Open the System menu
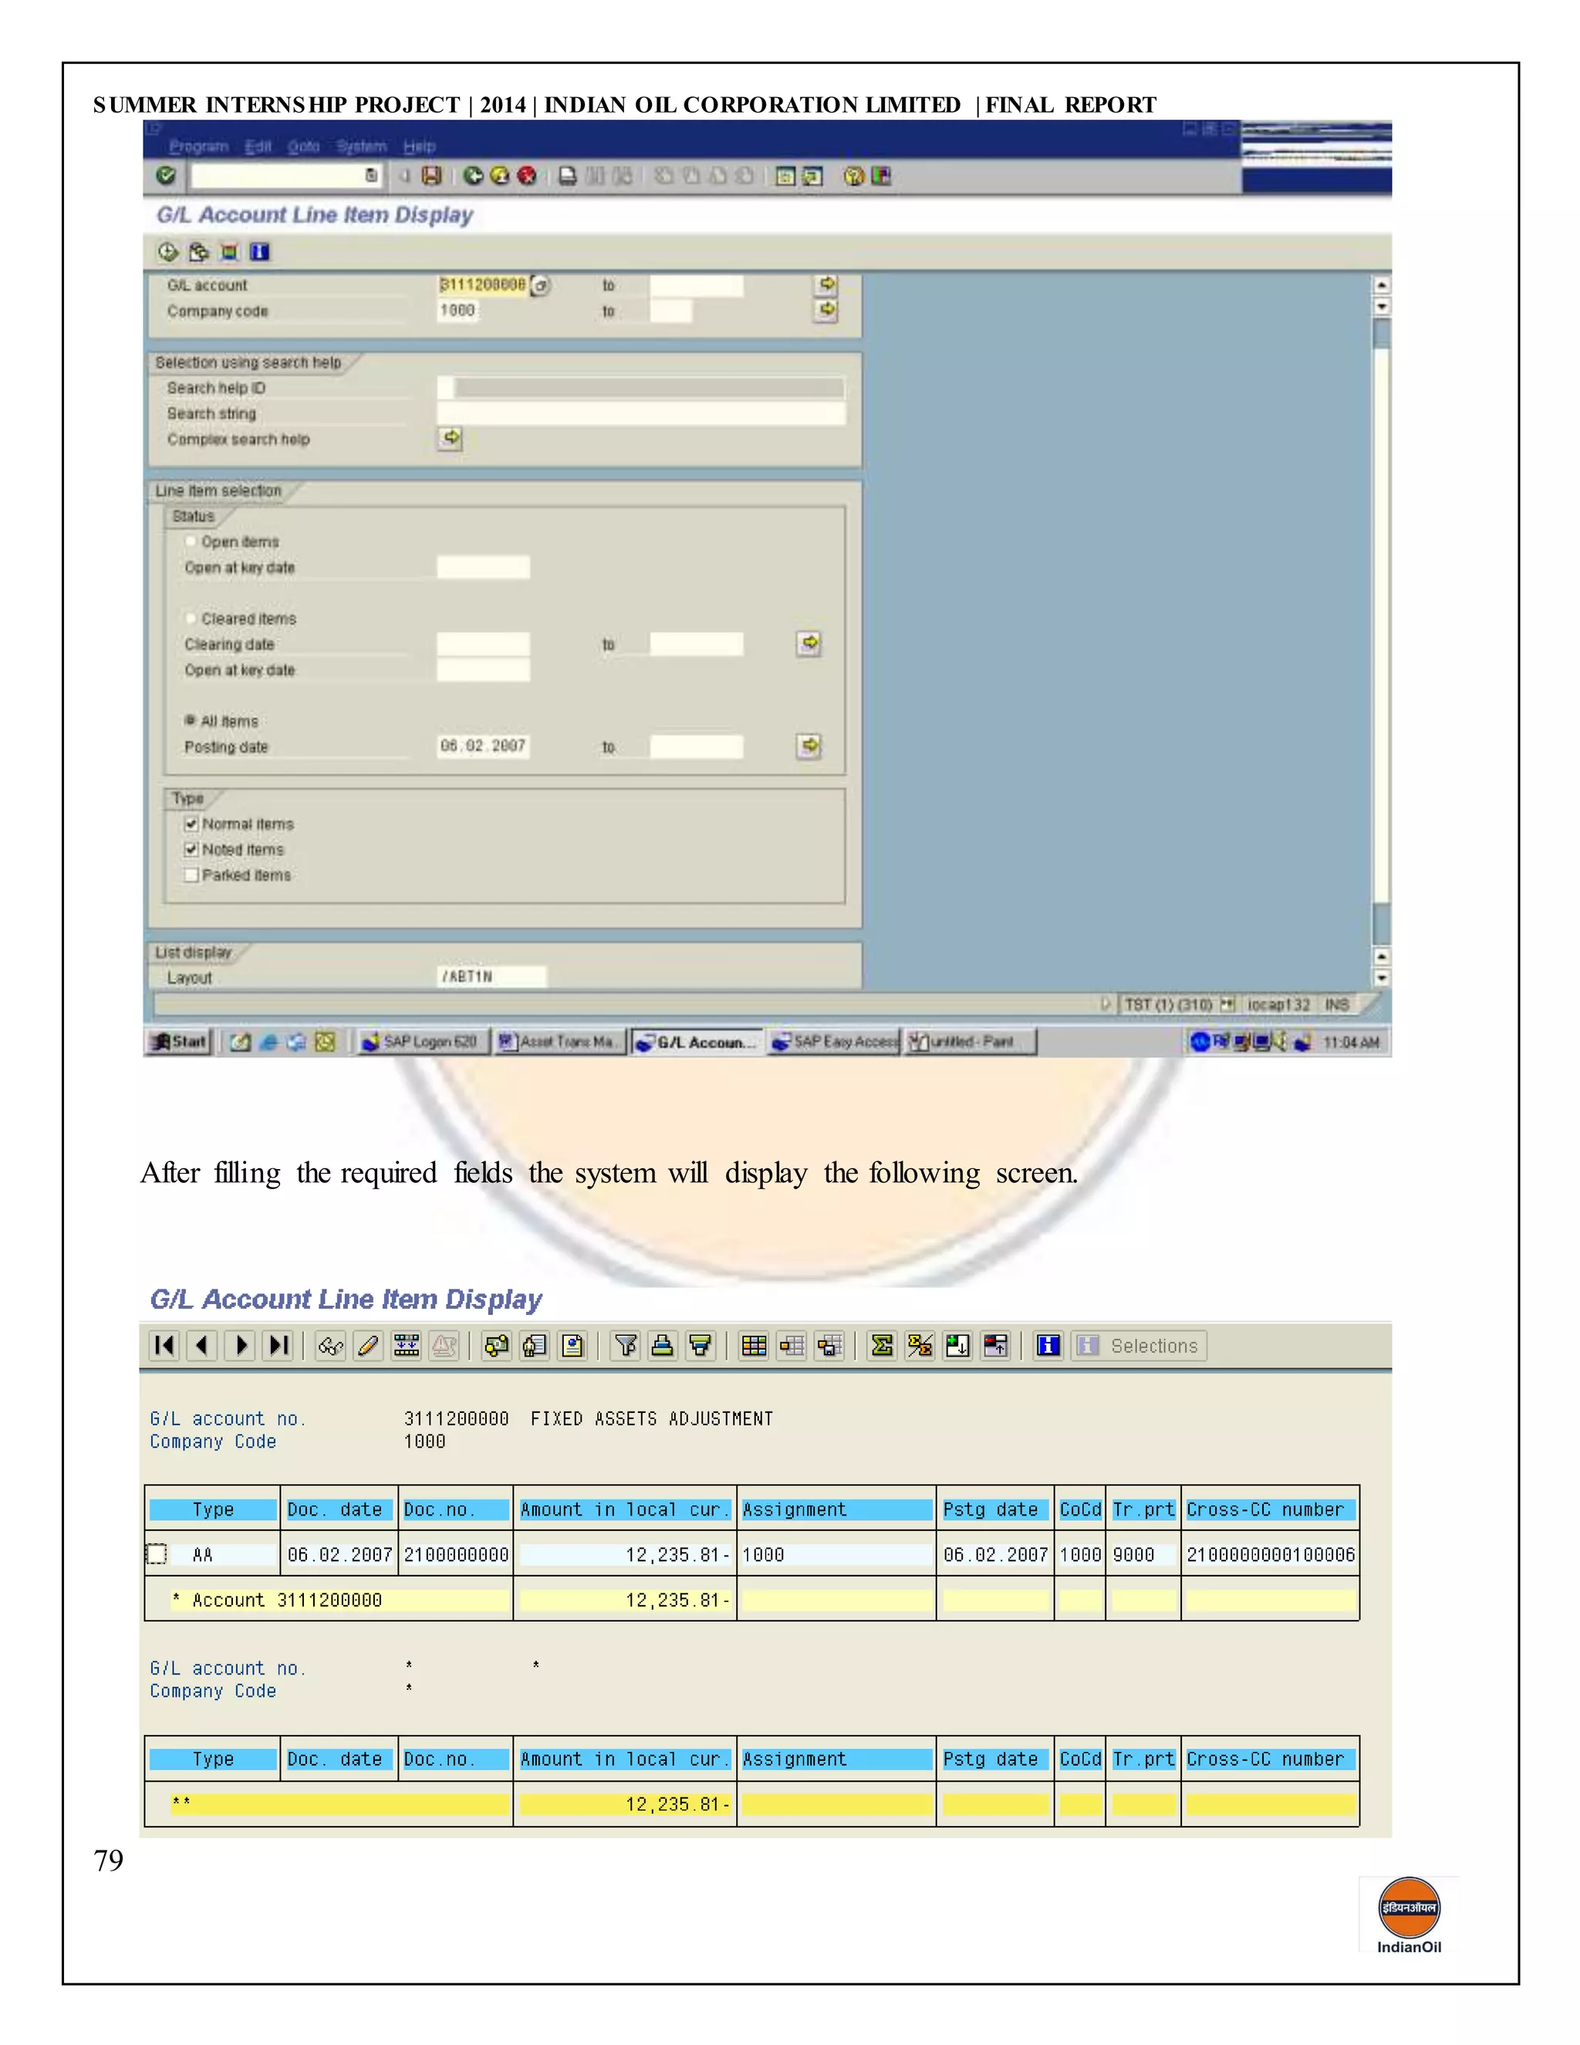 [x=361, y=146]
